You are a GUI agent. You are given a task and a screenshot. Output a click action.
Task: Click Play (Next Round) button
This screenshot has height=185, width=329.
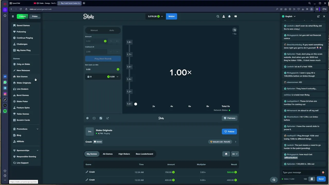[x=103, y=59]
